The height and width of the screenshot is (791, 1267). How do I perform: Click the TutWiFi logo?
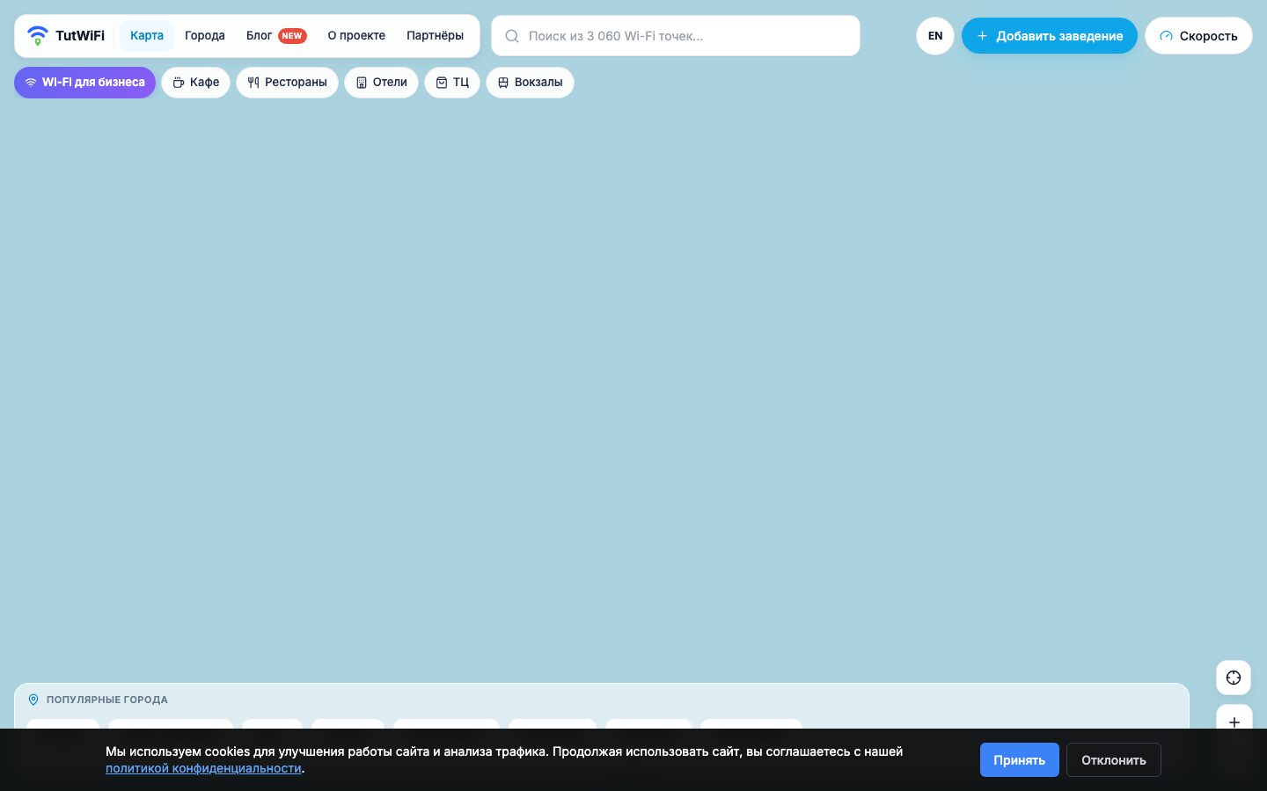(x=66, y=36)
